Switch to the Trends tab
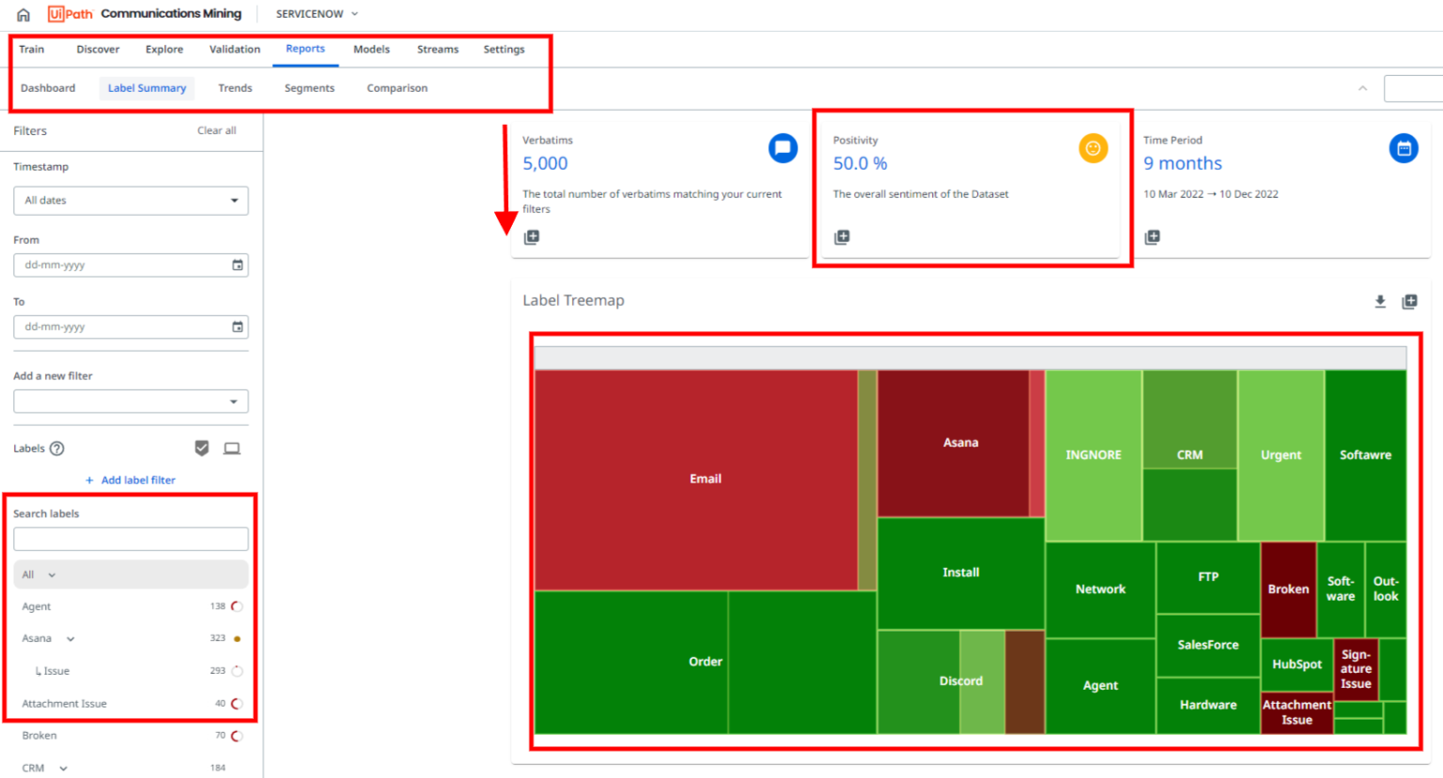This screenshot has height=778, width=1443. [x=235, y=87]
